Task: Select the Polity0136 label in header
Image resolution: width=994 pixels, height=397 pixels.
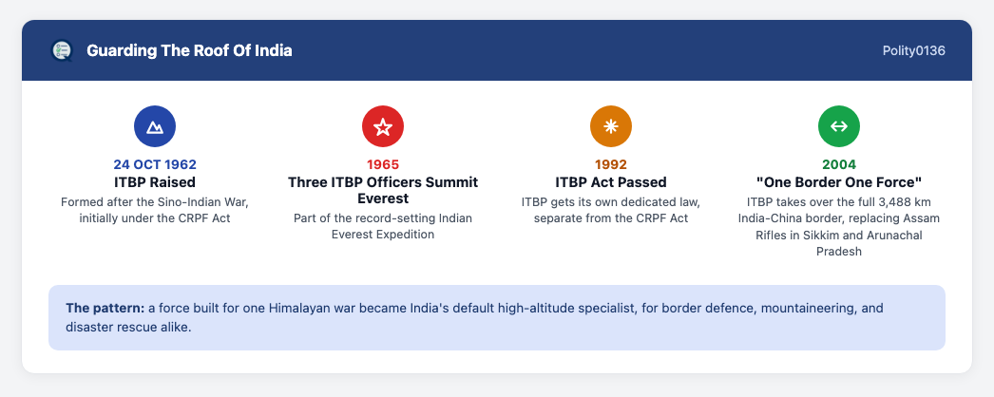Action: click(x=913, y=50)
